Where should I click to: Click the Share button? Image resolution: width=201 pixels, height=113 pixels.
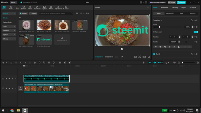click(172, 2)
